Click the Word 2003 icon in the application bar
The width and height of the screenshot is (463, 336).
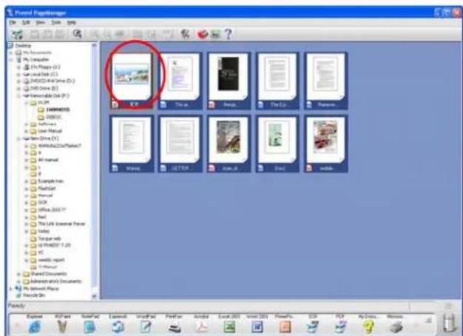[257, 327]
